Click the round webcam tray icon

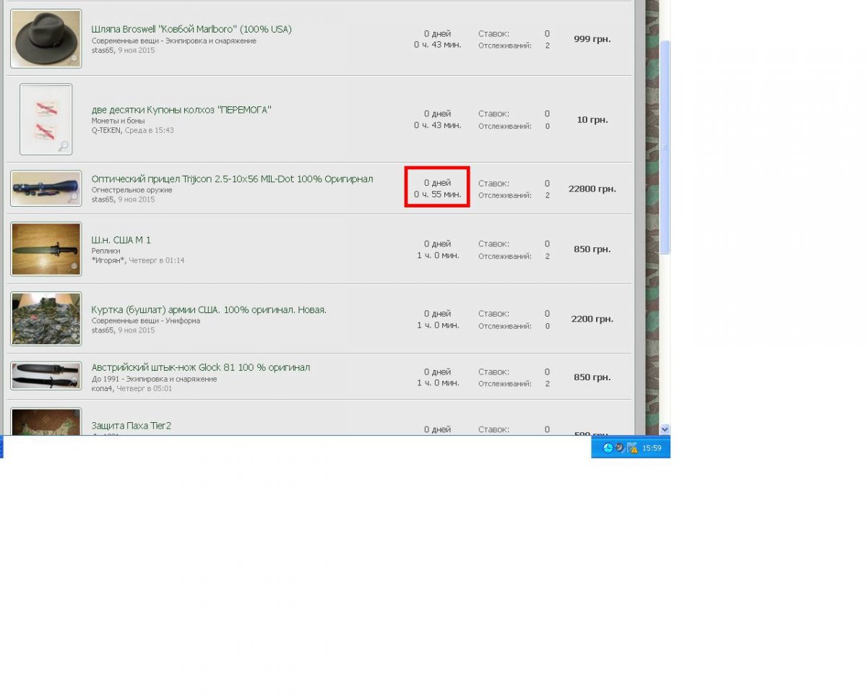tap(619, 448)
